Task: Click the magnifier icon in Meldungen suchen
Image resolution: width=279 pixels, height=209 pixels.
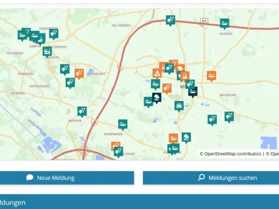Action: point(201,177)
